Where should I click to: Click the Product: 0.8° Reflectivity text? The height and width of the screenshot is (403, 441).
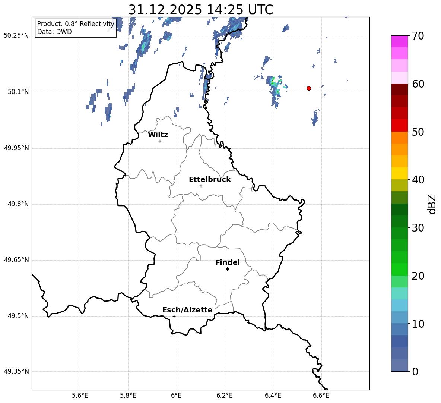pyautogui.click(x=76, y=23)
